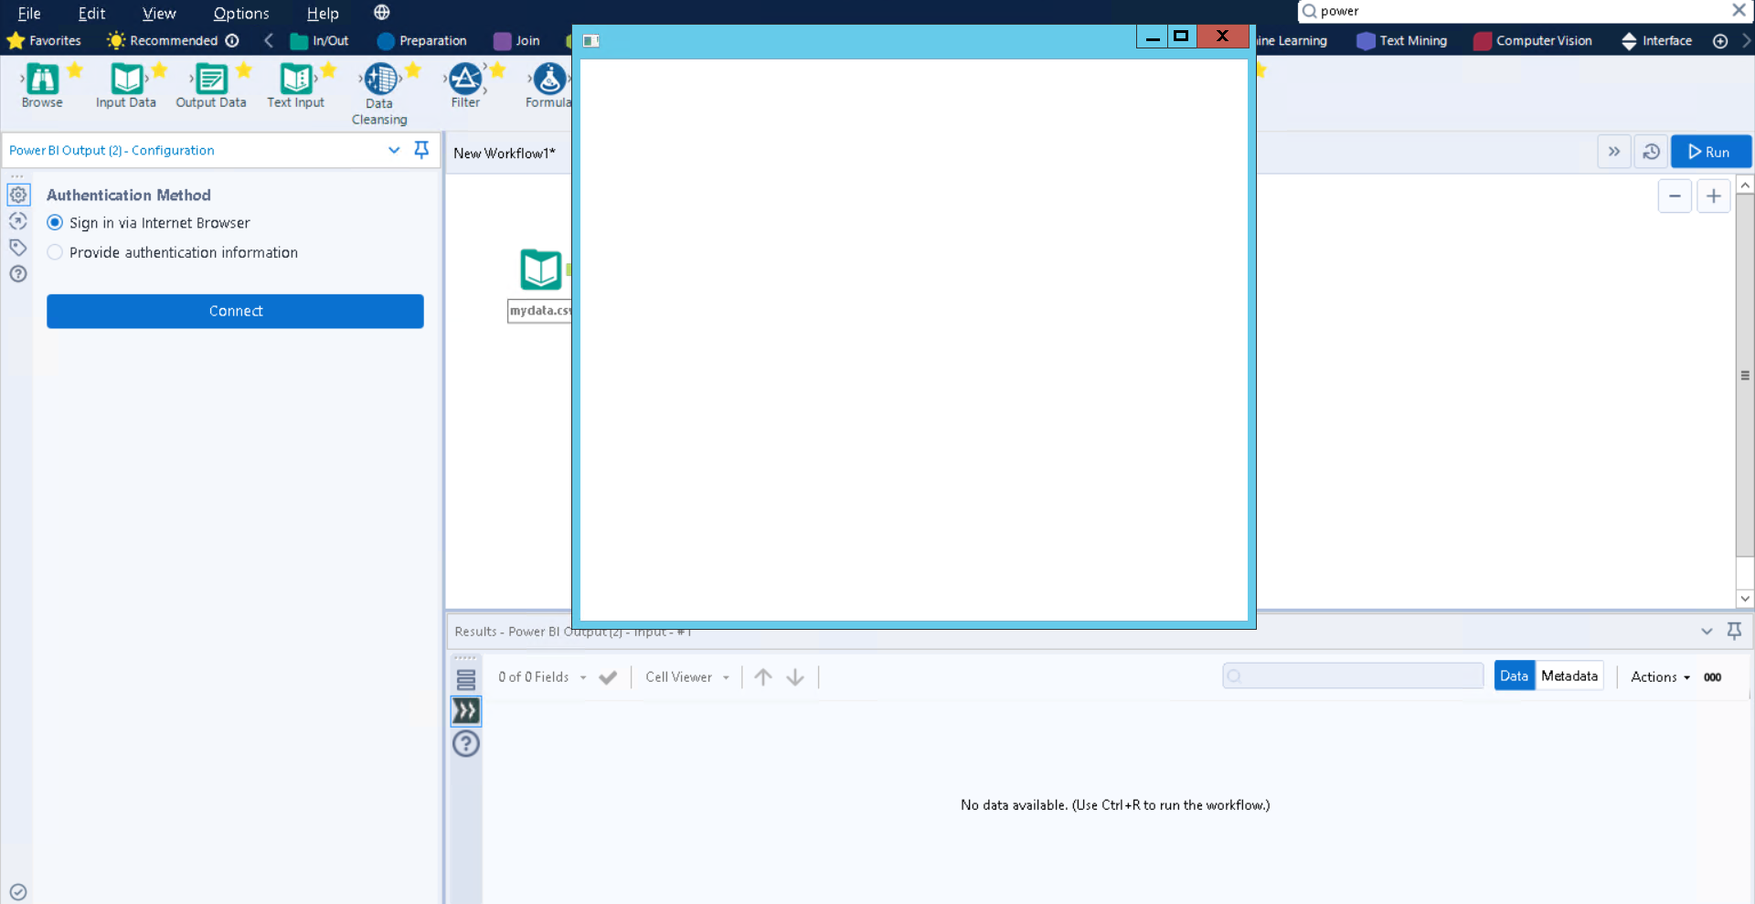Switch to the Metadata tab in Results
The height and width of the screenshot is (904, 1755).
coord(1570,675)
